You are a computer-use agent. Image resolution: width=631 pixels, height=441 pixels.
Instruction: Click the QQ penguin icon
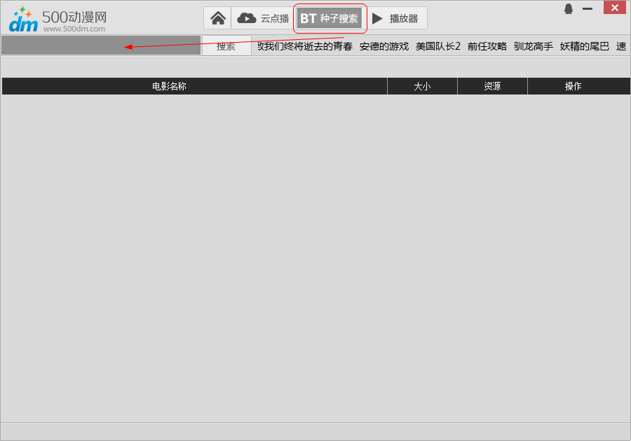pos(568,9)
